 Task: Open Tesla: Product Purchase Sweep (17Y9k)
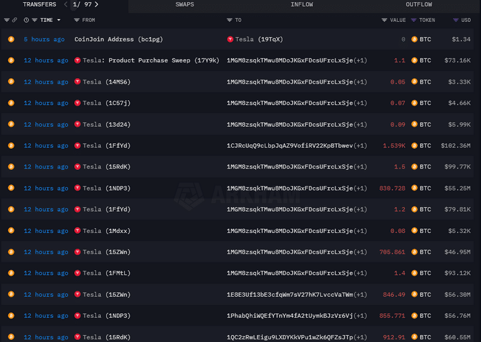click(151, 60)
